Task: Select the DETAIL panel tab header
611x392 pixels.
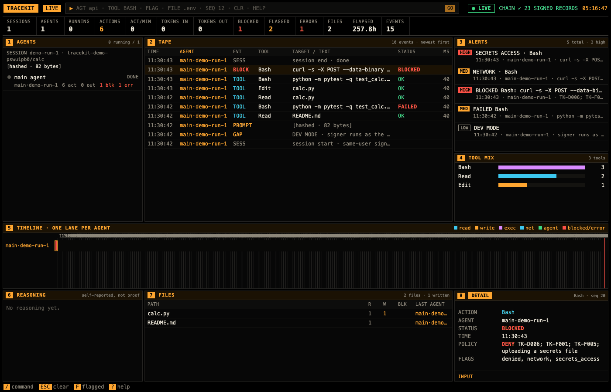Action: click(x=480, y=296)
